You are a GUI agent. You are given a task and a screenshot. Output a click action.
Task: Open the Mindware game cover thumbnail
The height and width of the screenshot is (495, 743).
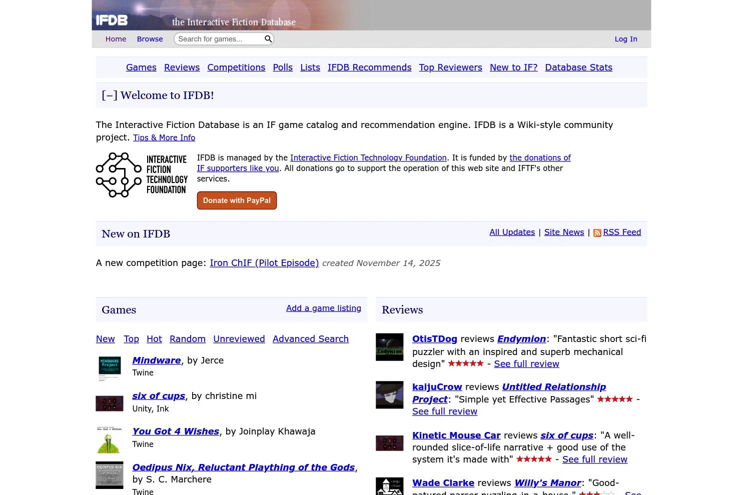click(x=110, y=368)
